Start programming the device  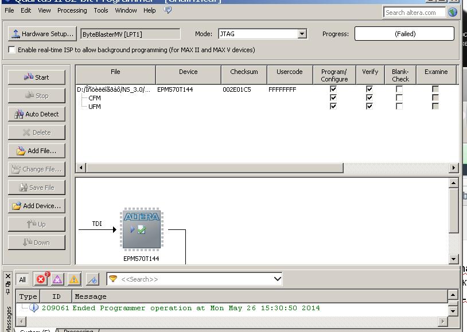[36, 77]
